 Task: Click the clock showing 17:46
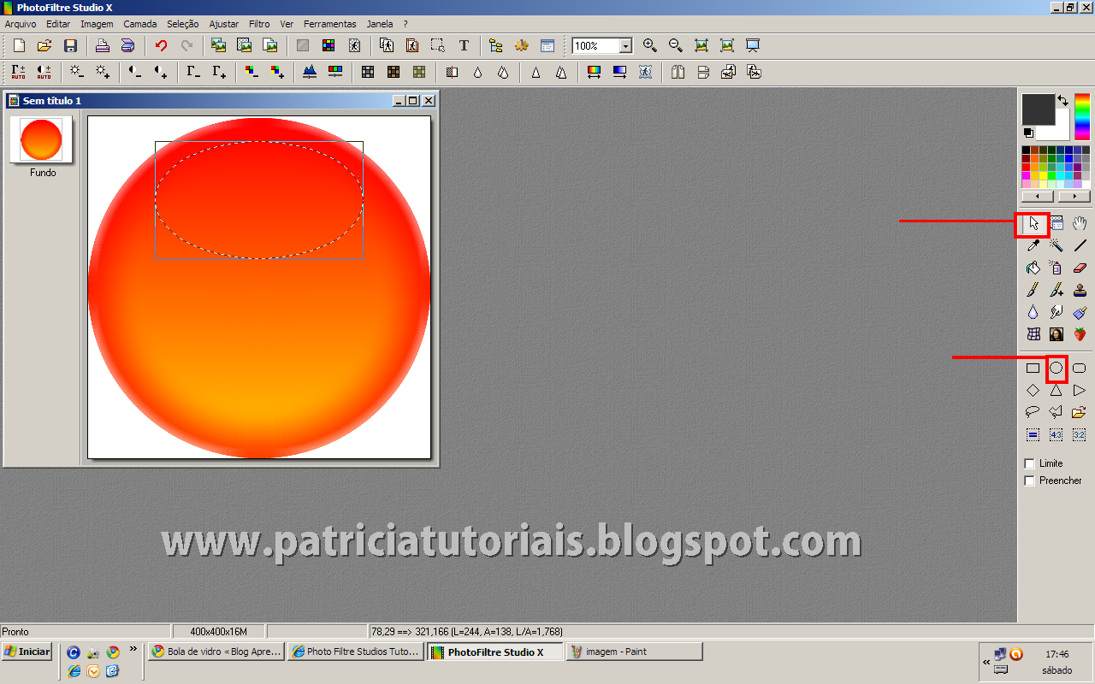[x=1057, y=654]
